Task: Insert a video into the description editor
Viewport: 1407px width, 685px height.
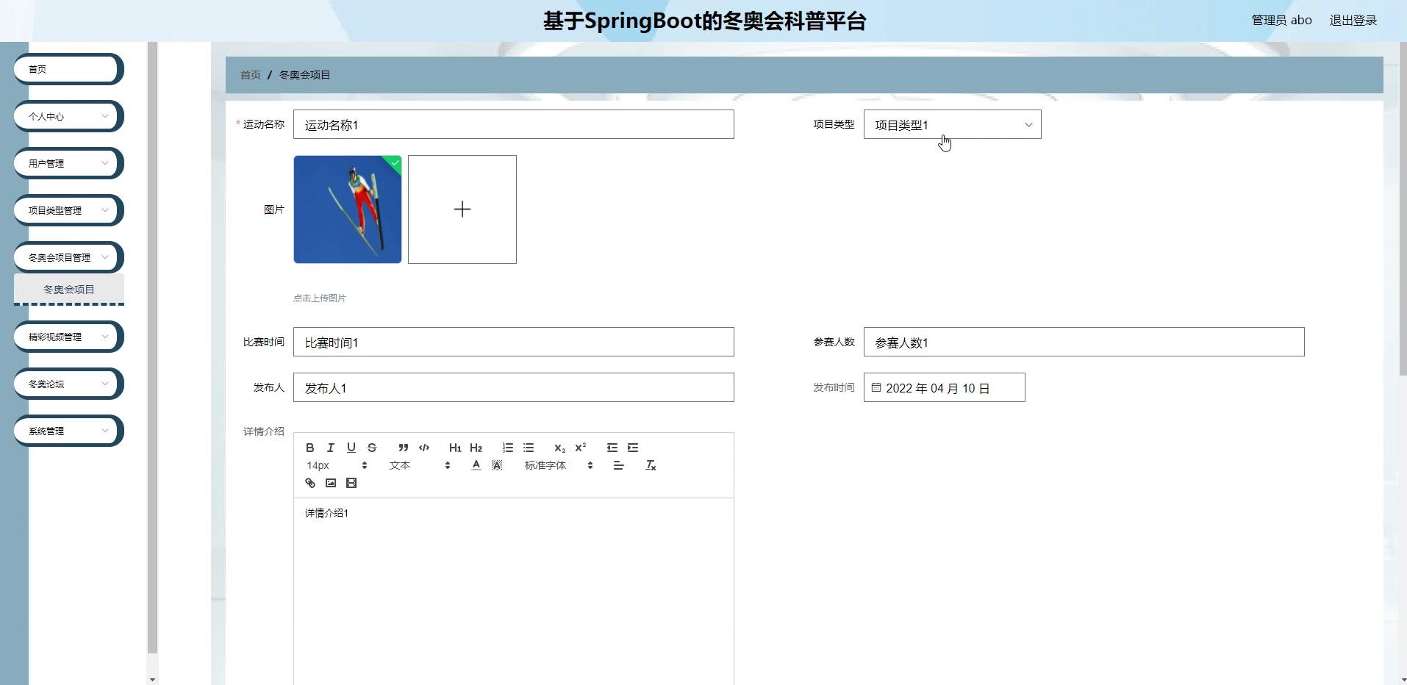Action: coord(351,483)
